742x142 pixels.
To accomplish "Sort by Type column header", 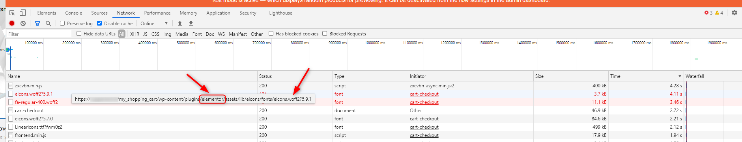I will click(x=370, y=76).
